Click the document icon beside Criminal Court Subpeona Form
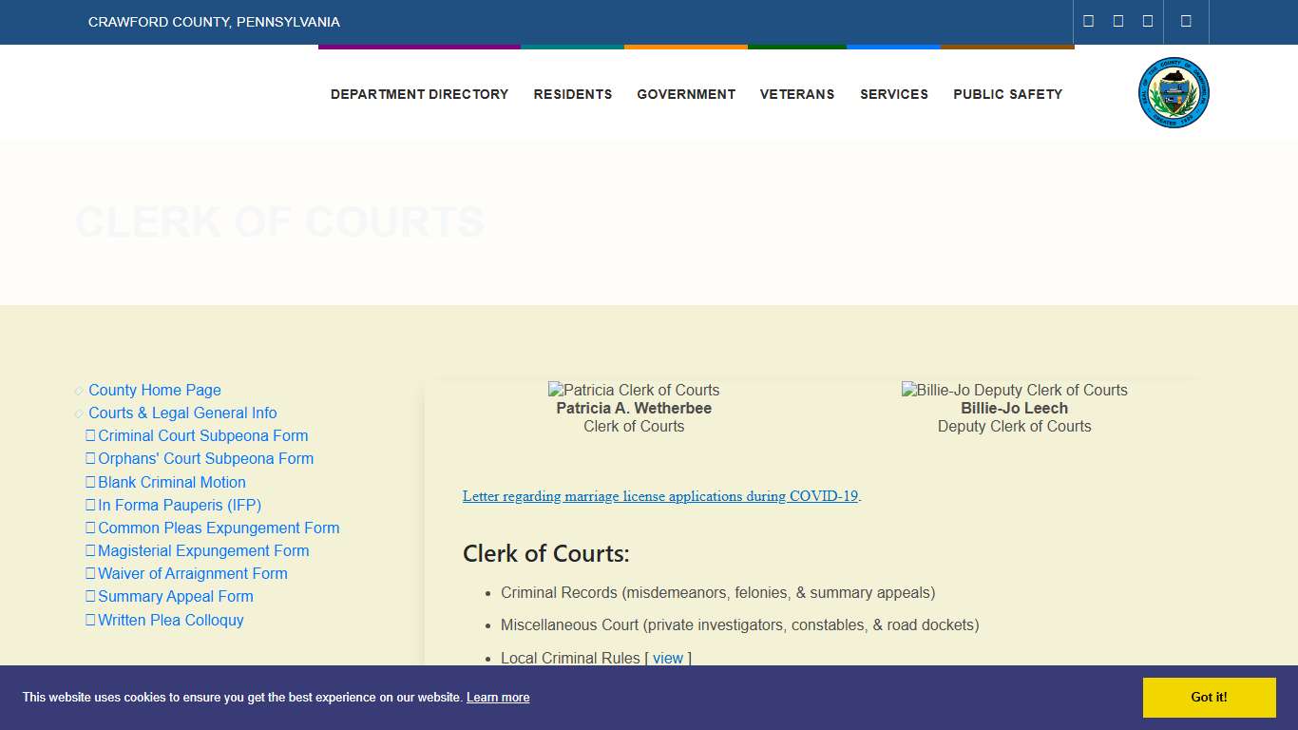The width and height of the screenshot is (1298, 730). click(91, 435)
